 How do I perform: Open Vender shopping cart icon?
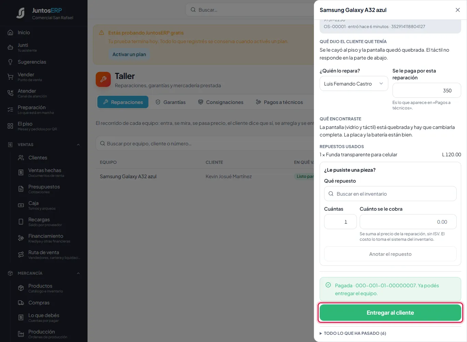point(10,77)
